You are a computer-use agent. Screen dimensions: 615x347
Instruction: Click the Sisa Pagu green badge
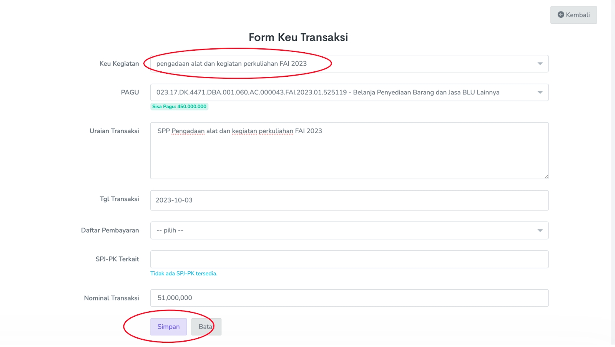coord(179,107)
